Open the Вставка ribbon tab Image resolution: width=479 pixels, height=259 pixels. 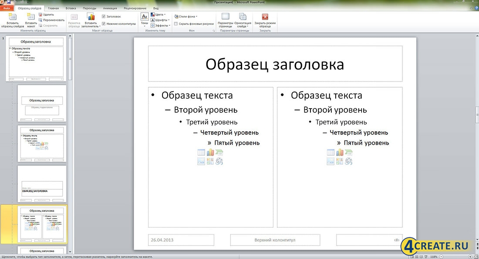70,8
